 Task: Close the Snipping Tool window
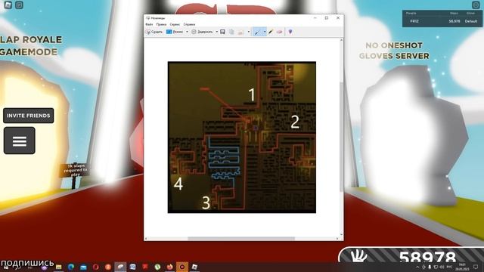point(338,18)
